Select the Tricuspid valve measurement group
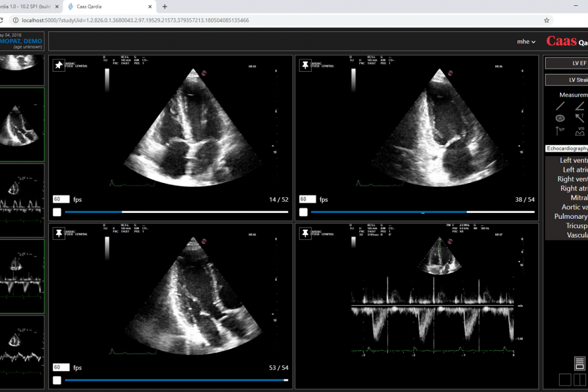588x392 pixels. point(566,226)
